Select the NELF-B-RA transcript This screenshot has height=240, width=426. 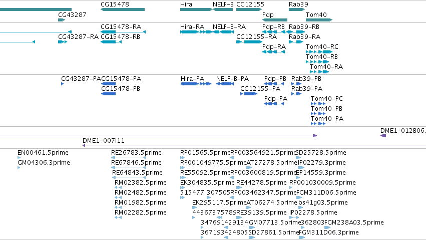coord(223,32)
